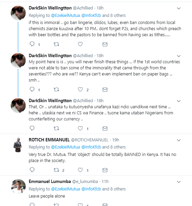Send the 'if this is immoral' tweet via Direct Message

[x=105, y=44]
